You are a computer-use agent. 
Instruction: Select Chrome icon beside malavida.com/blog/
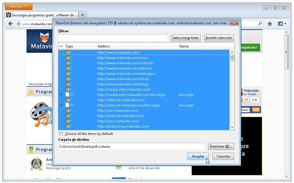click(x=67, y=84)
